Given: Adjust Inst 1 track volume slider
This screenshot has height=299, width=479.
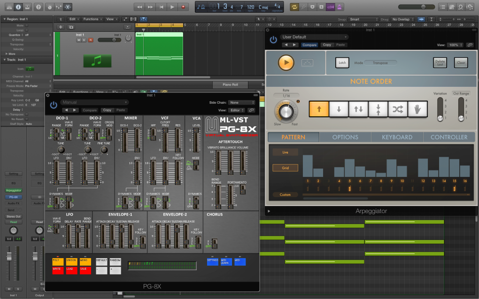Looking at the screenshot, I should point(109,40).
